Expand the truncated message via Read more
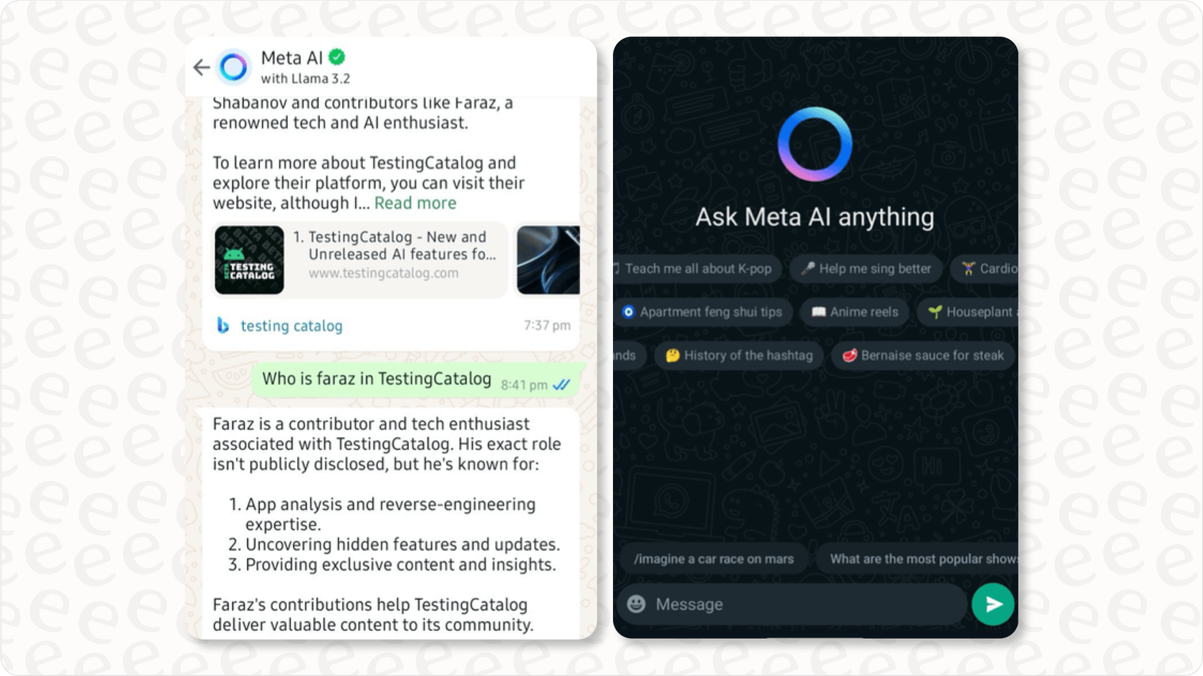Image resolution: width=1203 pixels, height=676 pixels. pyautogui.click(x=415, y=203)
